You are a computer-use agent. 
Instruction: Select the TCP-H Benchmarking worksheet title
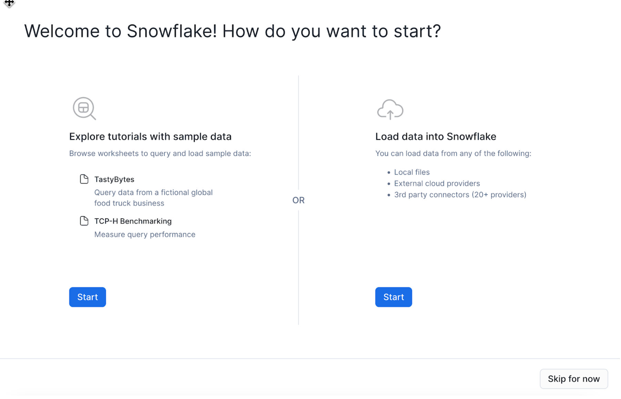[133, 221]
